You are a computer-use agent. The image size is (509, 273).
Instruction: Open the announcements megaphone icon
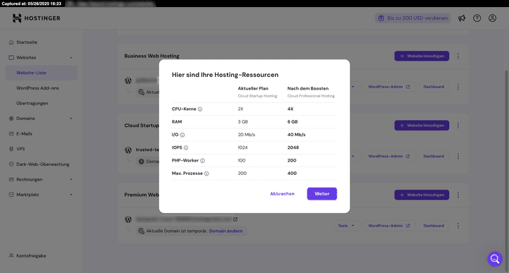462,18
